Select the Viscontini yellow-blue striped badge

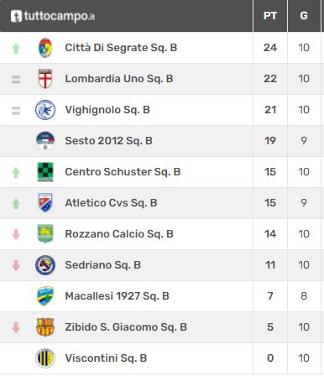[45, 358]
